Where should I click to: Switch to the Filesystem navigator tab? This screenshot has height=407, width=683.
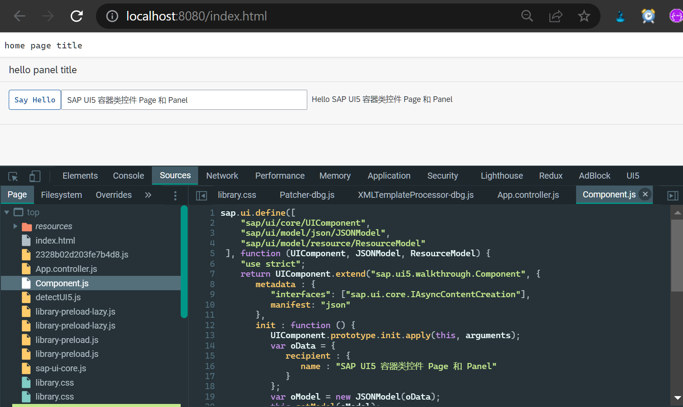[x=61, y=195]
